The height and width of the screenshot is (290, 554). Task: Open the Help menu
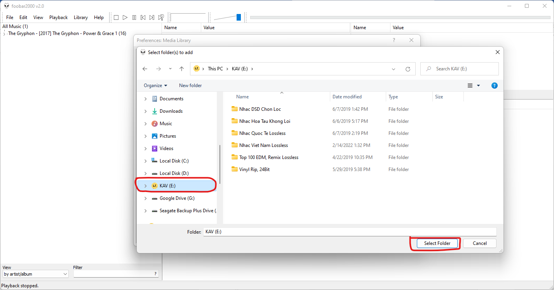(99, 17)
